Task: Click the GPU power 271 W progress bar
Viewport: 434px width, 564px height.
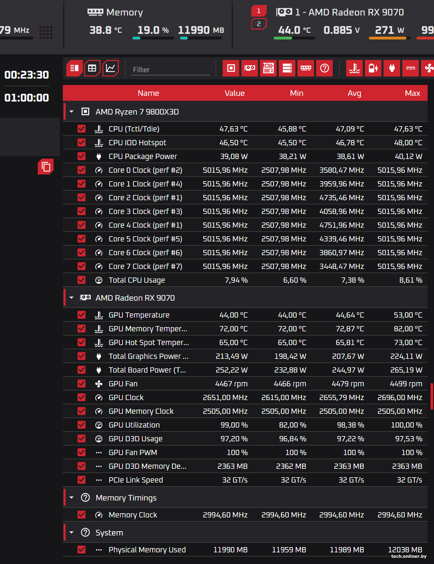Action: [390, 38]
